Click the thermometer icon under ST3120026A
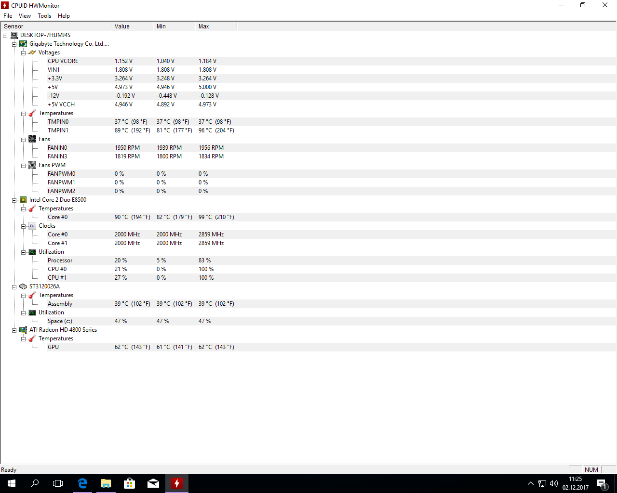Image resolution: width=617 pixels, height=493 pixels. pos(32,295)
